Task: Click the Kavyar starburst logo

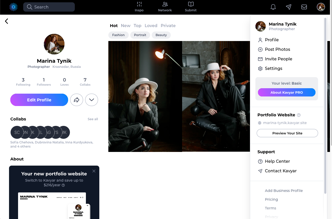Action: [13, 7]
